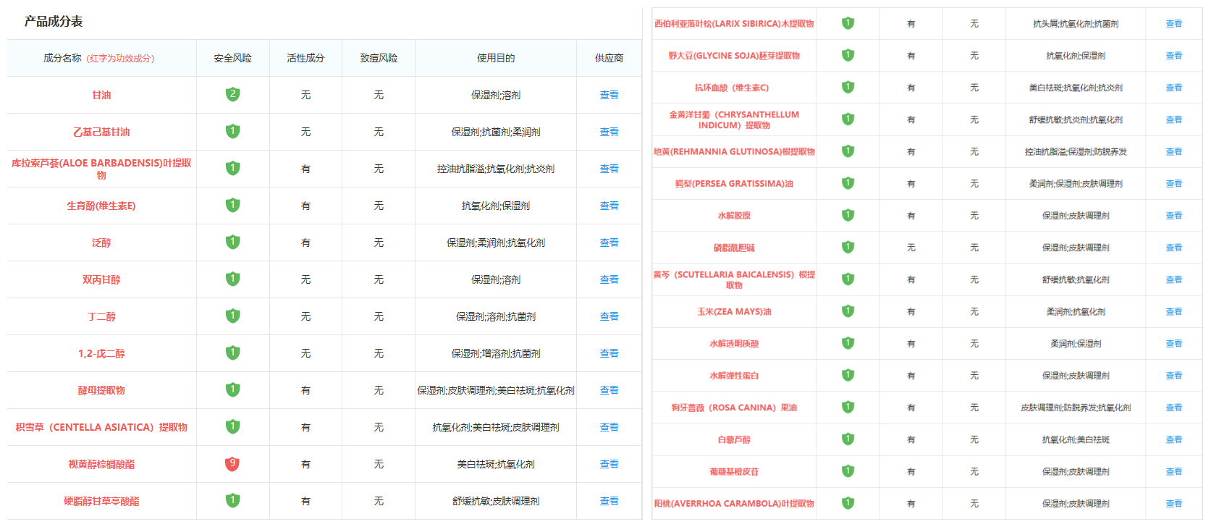
Task: Open 查看 link in 泛醇 row
Action: 609,243
